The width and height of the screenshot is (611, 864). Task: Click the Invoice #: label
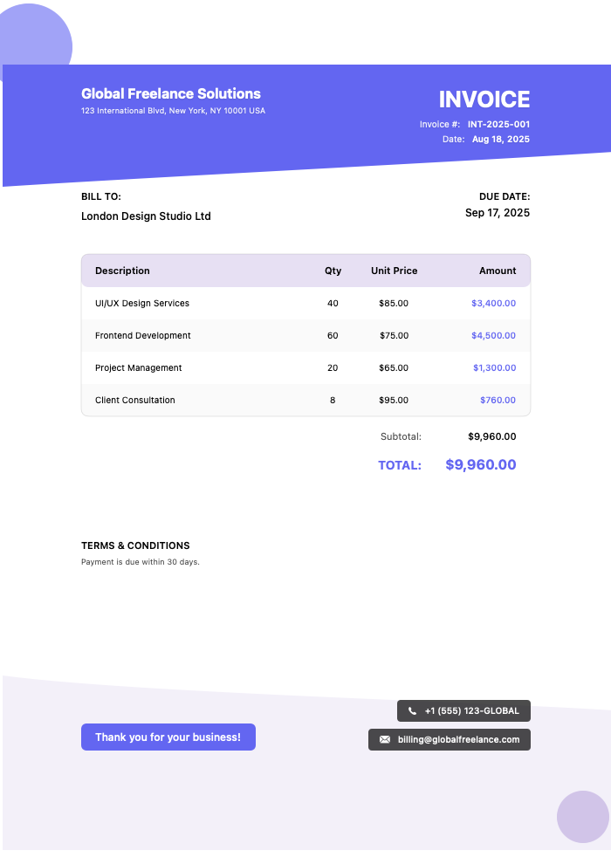(440, 125)
